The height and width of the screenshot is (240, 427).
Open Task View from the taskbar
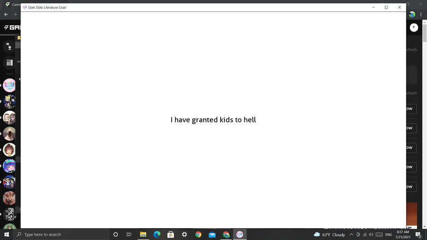(x=129, y=234)
